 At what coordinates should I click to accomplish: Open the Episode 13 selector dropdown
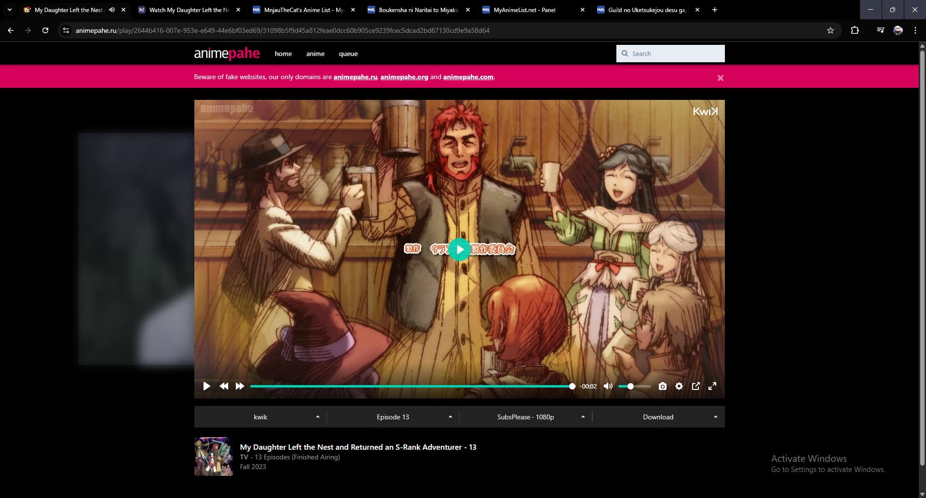(x=393, y=417)
